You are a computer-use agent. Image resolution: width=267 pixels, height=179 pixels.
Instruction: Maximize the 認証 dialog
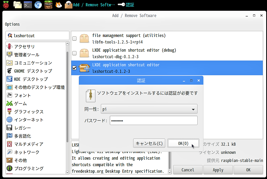[191, 80]
